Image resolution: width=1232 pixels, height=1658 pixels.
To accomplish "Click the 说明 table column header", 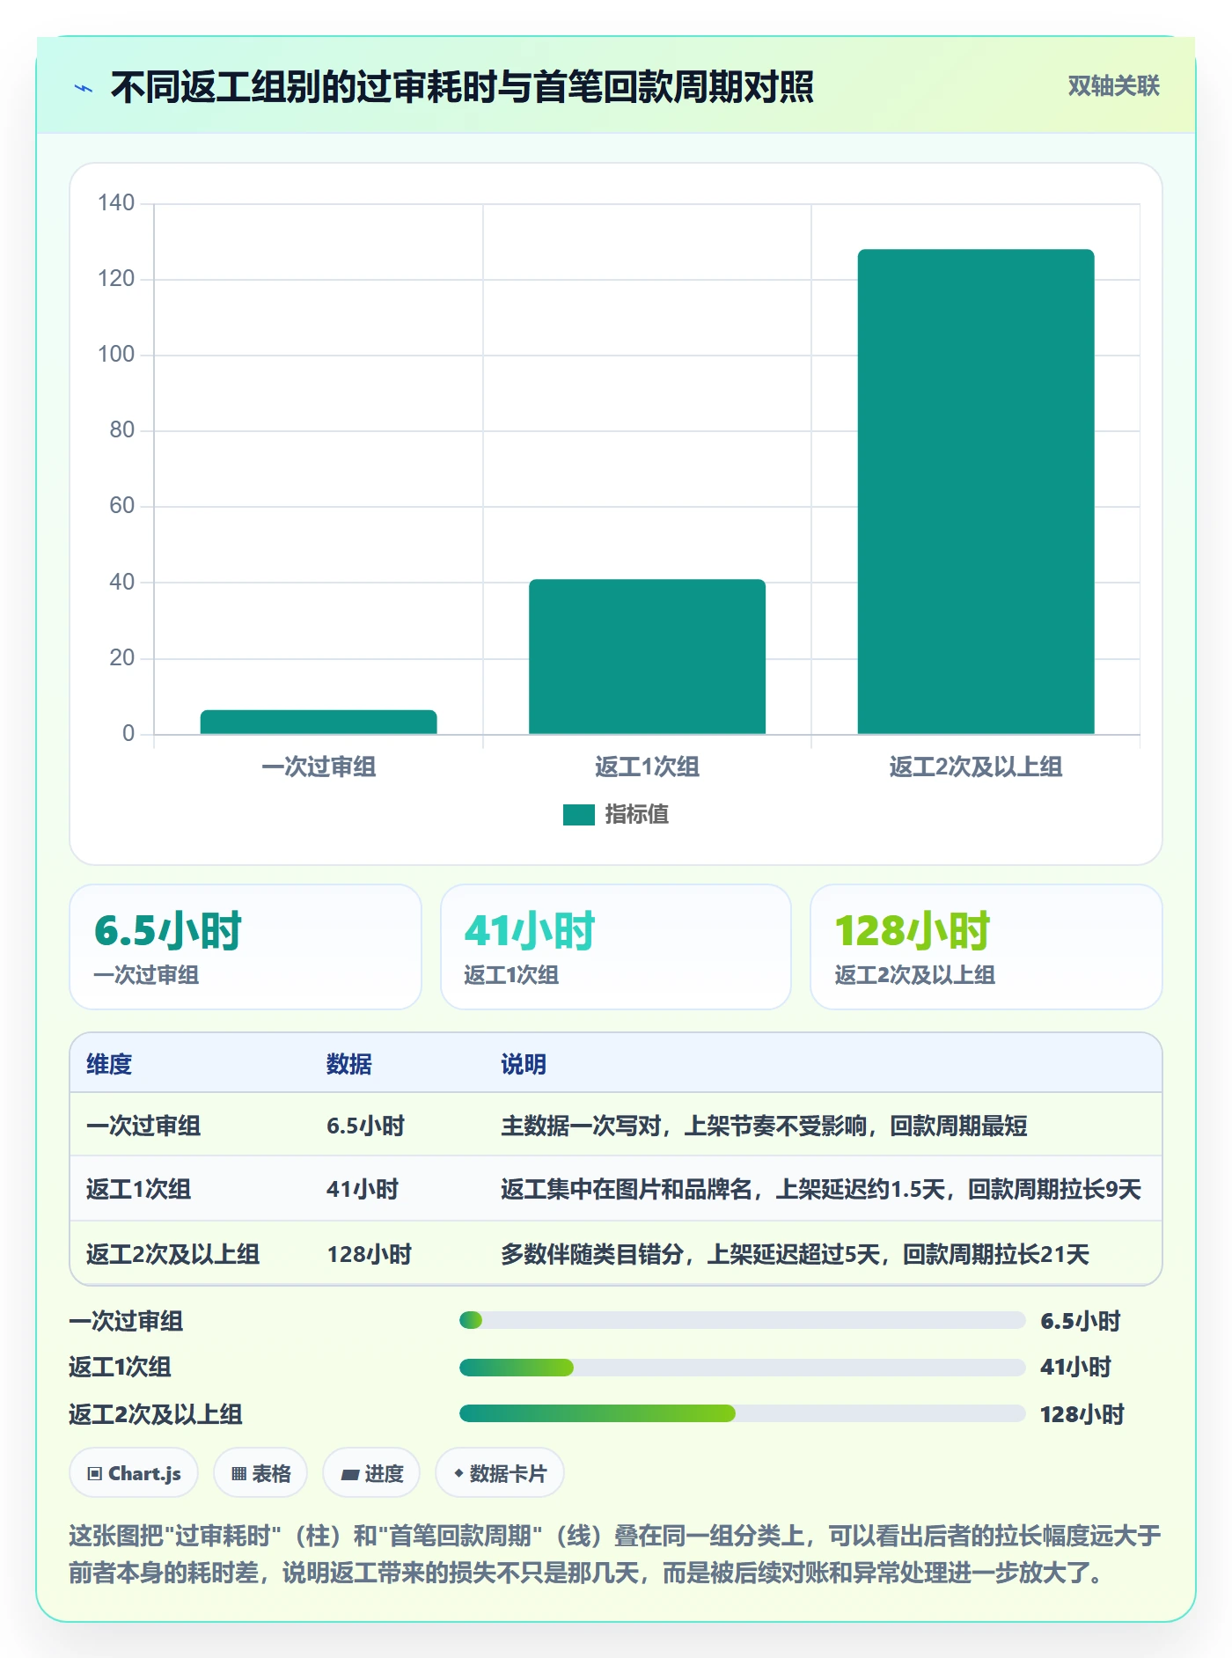I will [x=524, y=1064].
